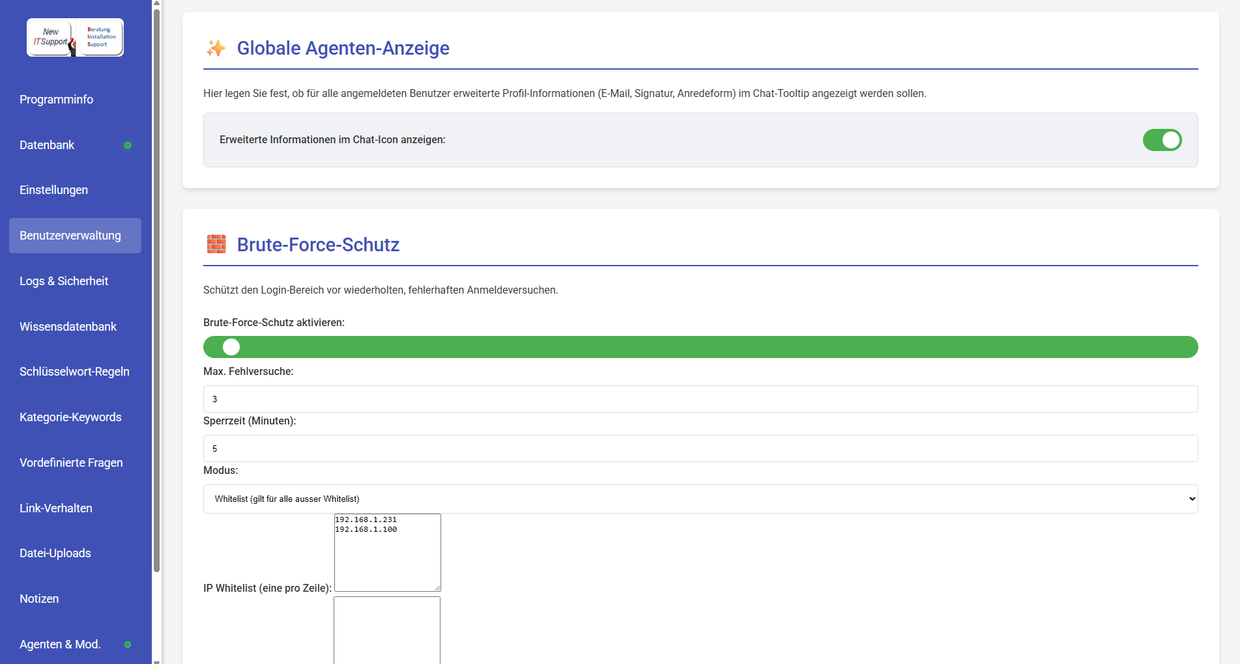Click the sparkle icon beside Globale Agenten-Anzeige
Viewport: 1240px width, 664px height.
pyautogui.click(x=216, y=48)
